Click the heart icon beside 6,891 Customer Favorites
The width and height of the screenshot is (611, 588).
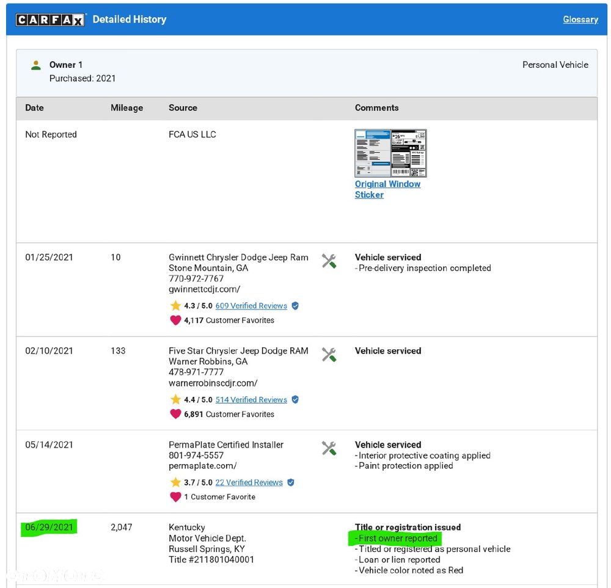[x=175, y=414]
